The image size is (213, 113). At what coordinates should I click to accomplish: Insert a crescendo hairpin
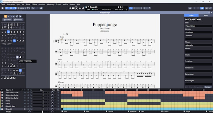coord(4,44)
